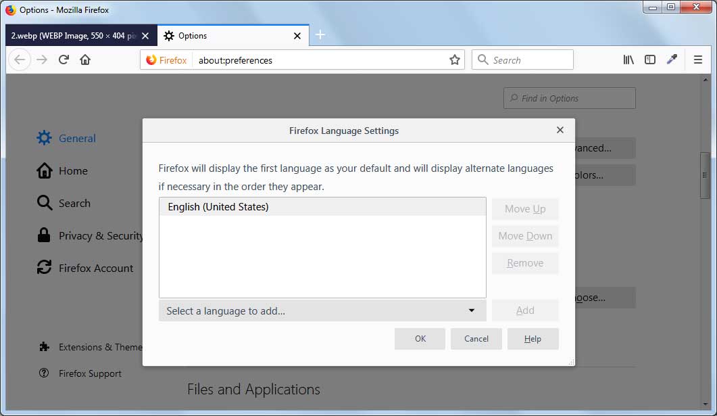Show sidebars icon in toolbar
The width and height of the screenshot is (717, 416).
coord(650,60)
